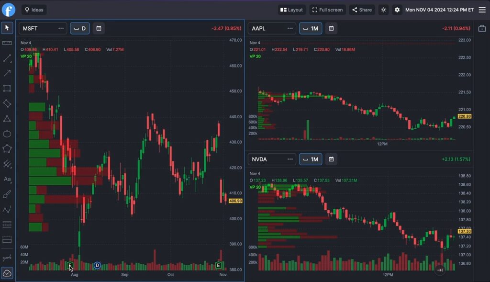The width and height of the screenshot is (490, 282).
Task: Open the portfolio briefcase panel
Action: point(482,28)
